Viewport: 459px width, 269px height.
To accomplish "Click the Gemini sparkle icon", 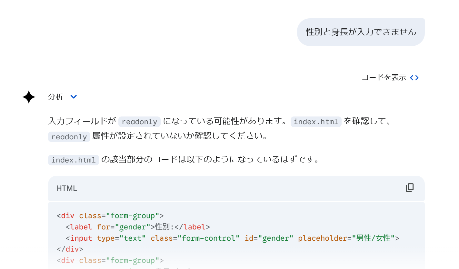I will (x=29, y=97).
